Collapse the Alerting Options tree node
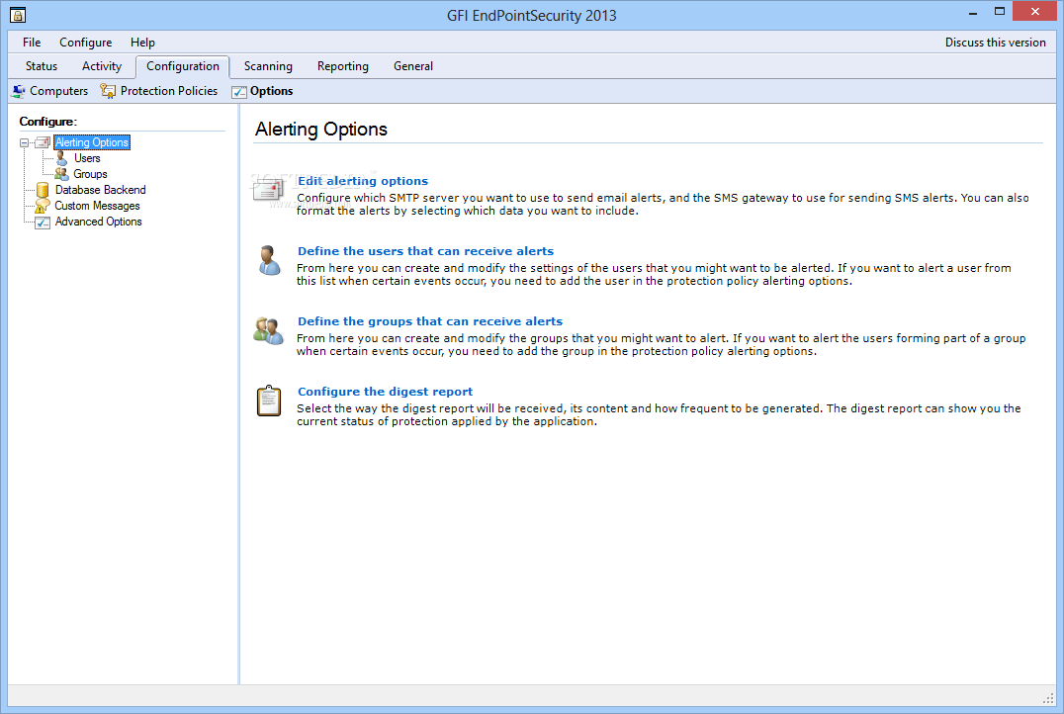Screen dimensions: 1064x714 [x=25, y=142]
